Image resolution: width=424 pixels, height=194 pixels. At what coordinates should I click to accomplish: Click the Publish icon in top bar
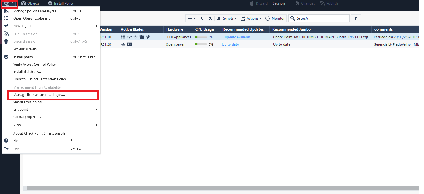(322, 3)
